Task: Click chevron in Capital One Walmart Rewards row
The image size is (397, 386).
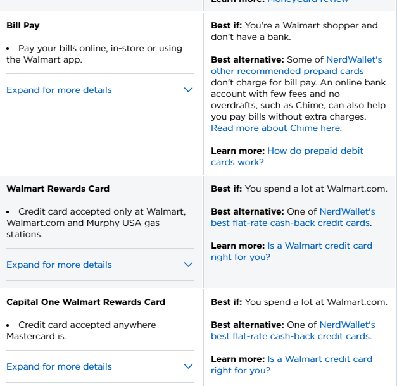Action: [x=188, y=366]
